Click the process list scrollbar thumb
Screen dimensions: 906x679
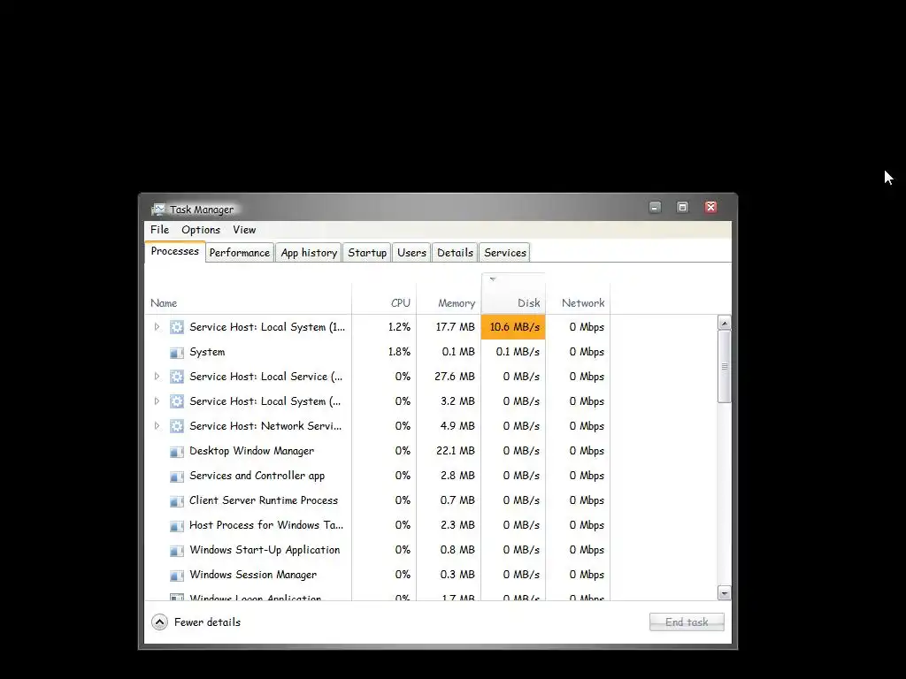[x=724, y=367]
